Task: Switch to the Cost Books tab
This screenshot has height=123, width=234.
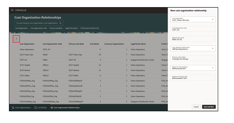Action: [x=40, y=107]
